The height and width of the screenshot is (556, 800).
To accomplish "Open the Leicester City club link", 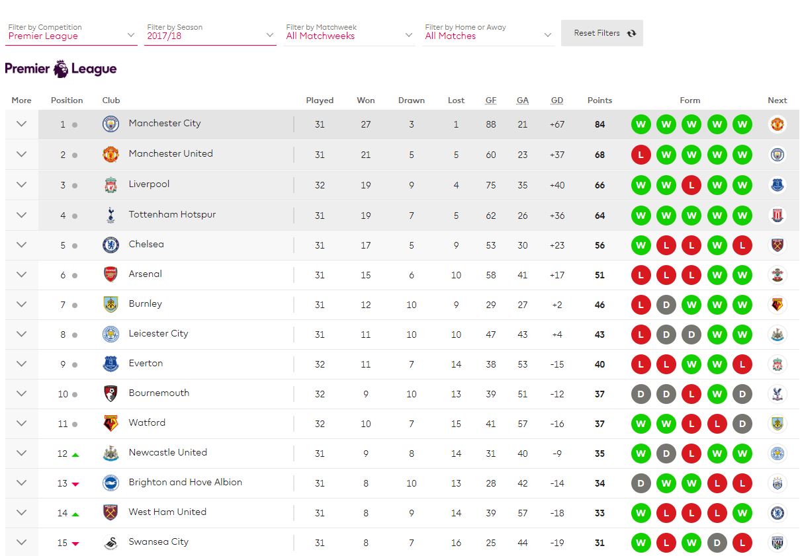I will click(x=158, y=333).
